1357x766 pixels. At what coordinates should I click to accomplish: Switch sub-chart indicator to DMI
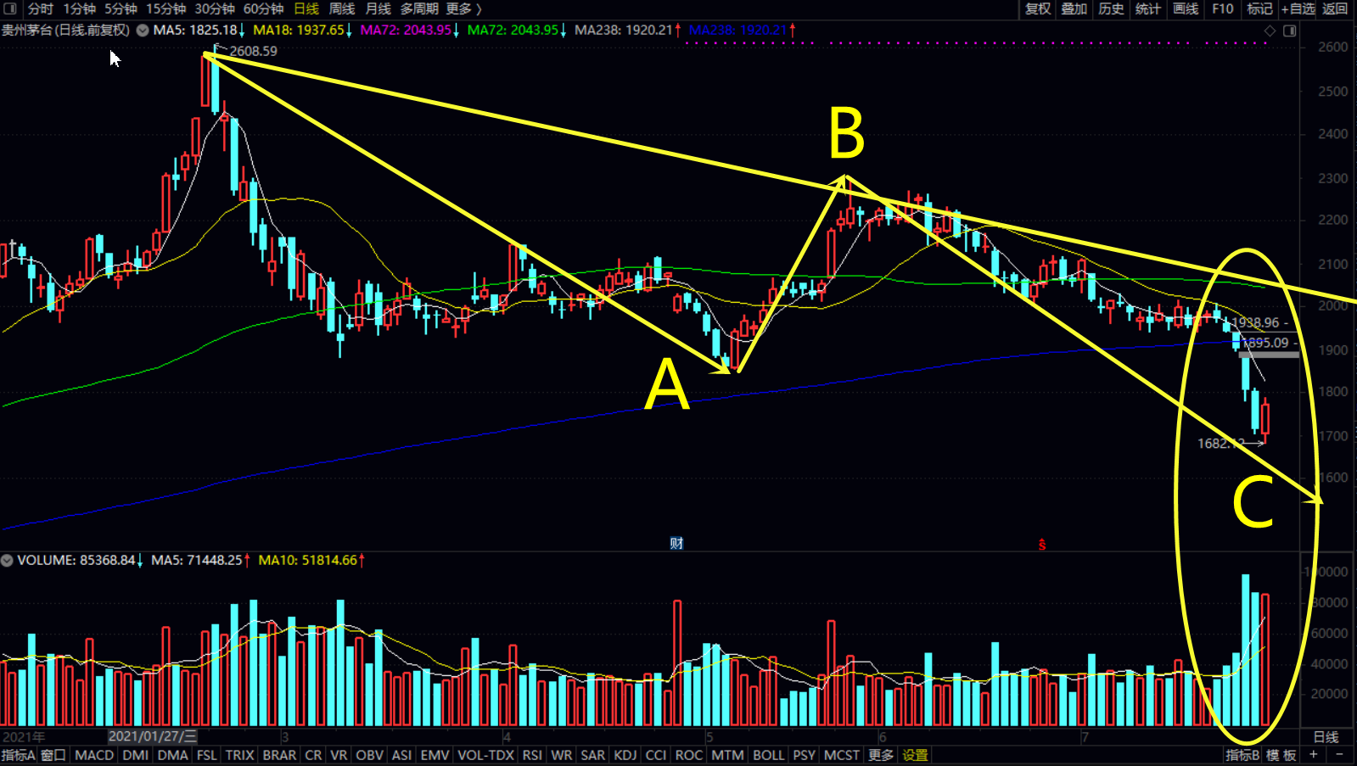136,755
